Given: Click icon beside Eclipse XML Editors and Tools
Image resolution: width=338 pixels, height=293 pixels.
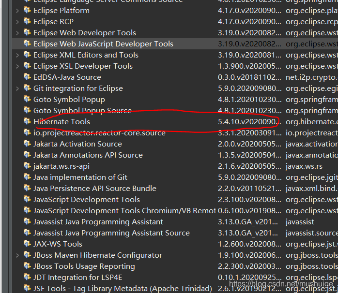Looking at the screenshot, I should point(27,55).
